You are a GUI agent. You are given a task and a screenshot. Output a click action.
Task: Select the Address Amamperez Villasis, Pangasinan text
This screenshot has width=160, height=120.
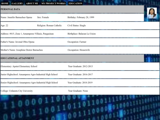[x=27, y=34]
